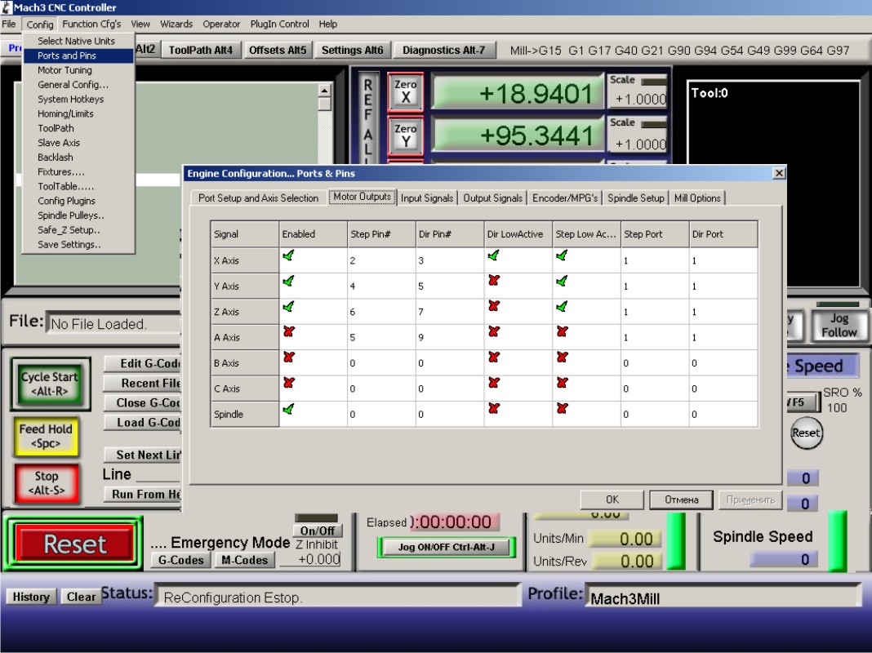Enable the A Axis red cross

point(288,333)
